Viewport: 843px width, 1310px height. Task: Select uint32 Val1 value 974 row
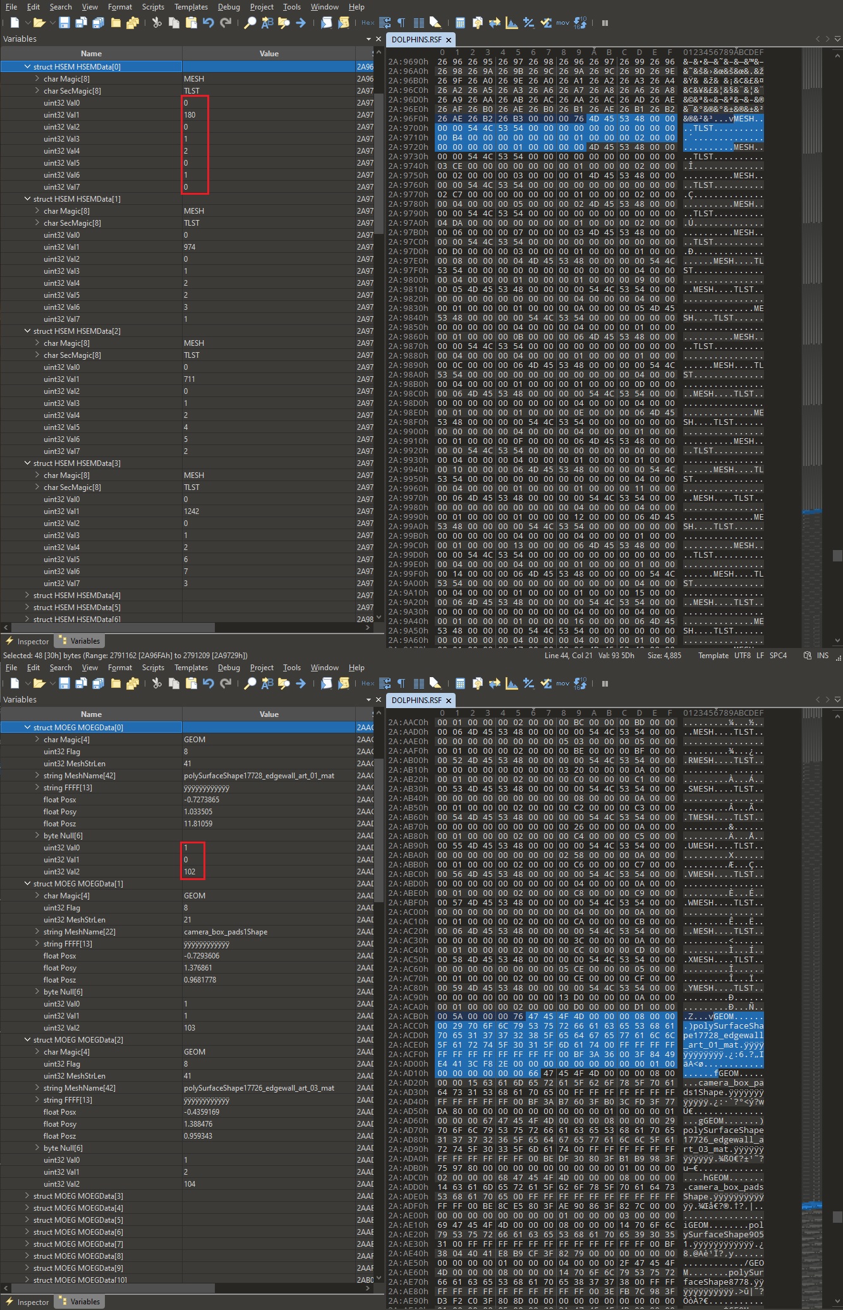tap(187, 247)
